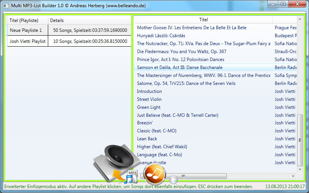Click the Prague Fes artist cell

285,28
